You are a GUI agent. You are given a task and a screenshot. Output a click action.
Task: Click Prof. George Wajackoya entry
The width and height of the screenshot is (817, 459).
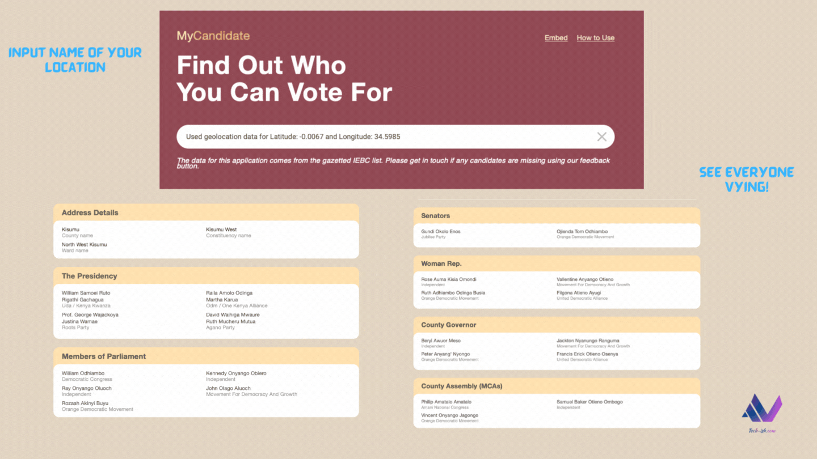click(90, 314)
